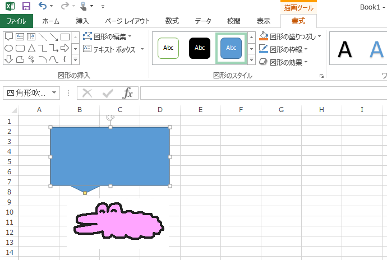387x260 pixels.
Task: Click the Insert Function fx button
Action: coord(128,93)
